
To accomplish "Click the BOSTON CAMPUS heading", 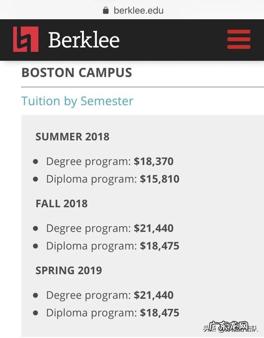I will pos(77,73).
